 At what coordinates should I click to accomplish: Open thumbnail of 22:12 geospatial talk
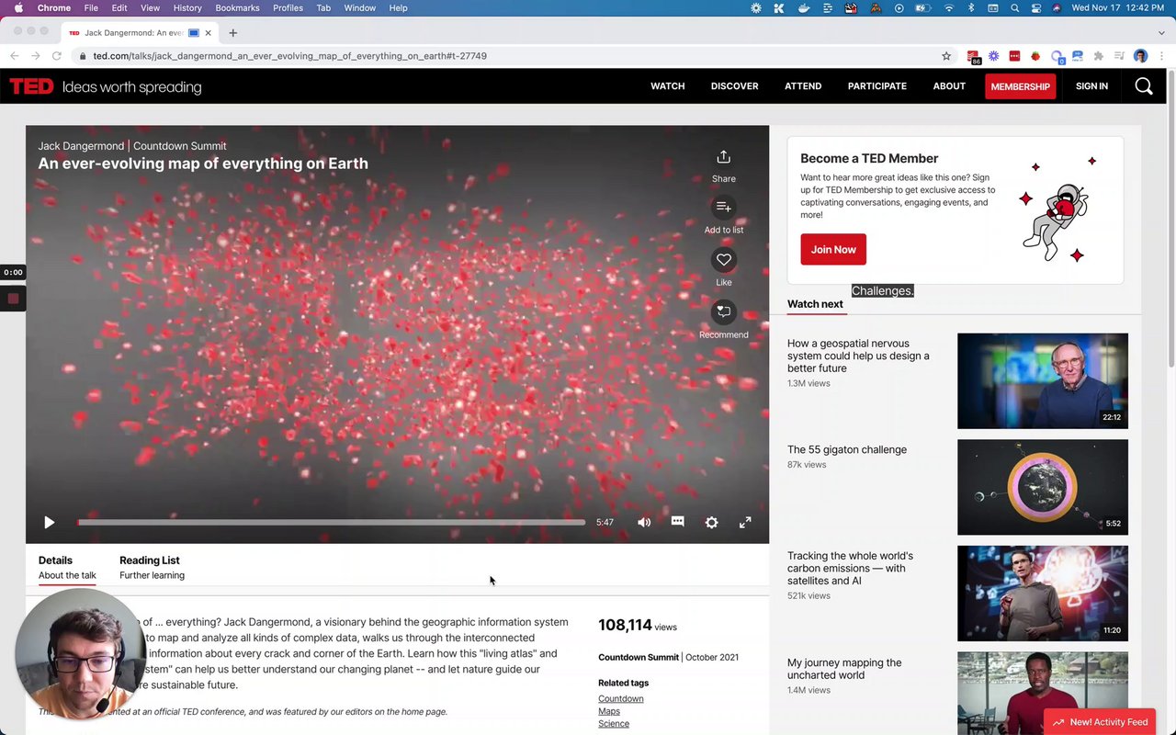(1043, 380)
